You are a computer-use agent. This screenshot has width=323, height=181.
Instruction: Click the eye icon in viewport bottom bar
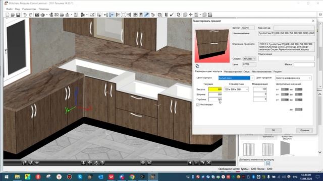pyautogui.click(x=37, y=163)
